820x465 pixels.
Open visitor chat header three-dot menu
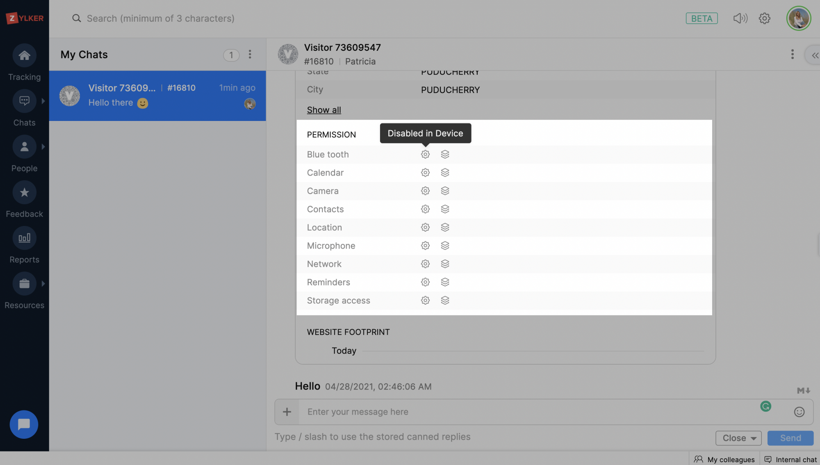pyautogui.click(x=792, y=55)
